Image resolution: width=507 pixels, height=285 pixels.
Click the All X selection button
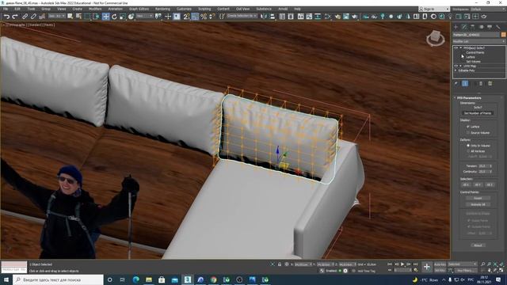point(466,184)
